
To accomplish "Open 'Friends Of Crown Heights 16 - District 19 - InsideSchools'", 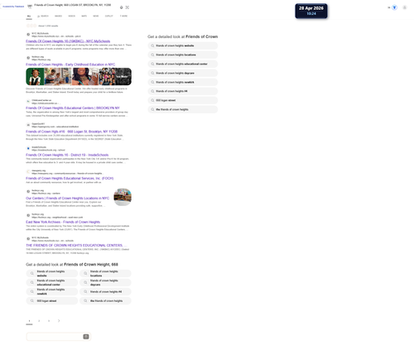I will (x=67, y=155).
